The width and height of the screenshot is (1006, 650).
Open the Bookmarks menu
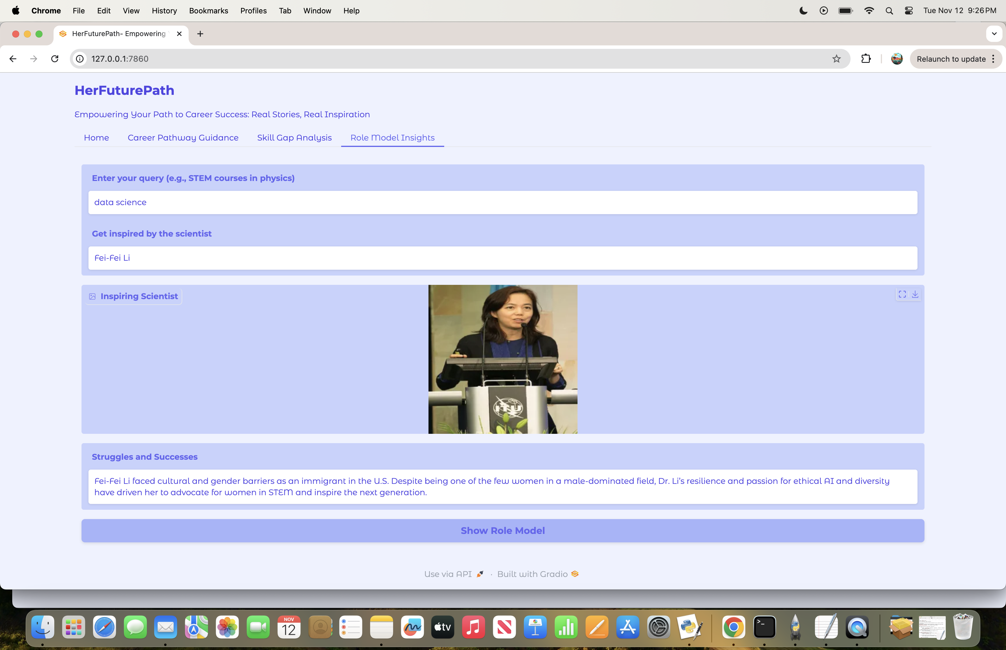pyautogui.click(x=208, y=10)
